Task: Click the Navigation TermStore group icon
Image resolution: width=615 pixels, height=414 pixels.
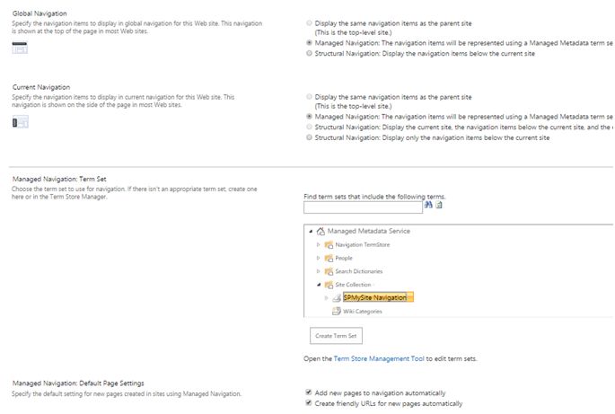Action: (329, 244)
